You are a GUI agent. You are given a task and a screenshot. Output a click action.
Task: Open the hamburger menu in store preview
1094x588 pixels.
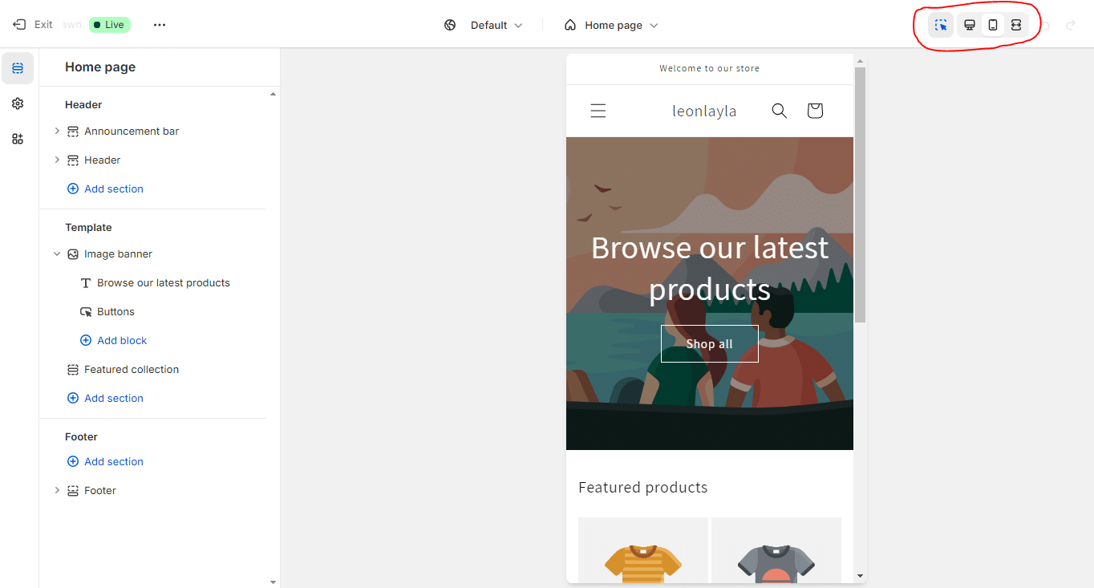click(598, 111)
